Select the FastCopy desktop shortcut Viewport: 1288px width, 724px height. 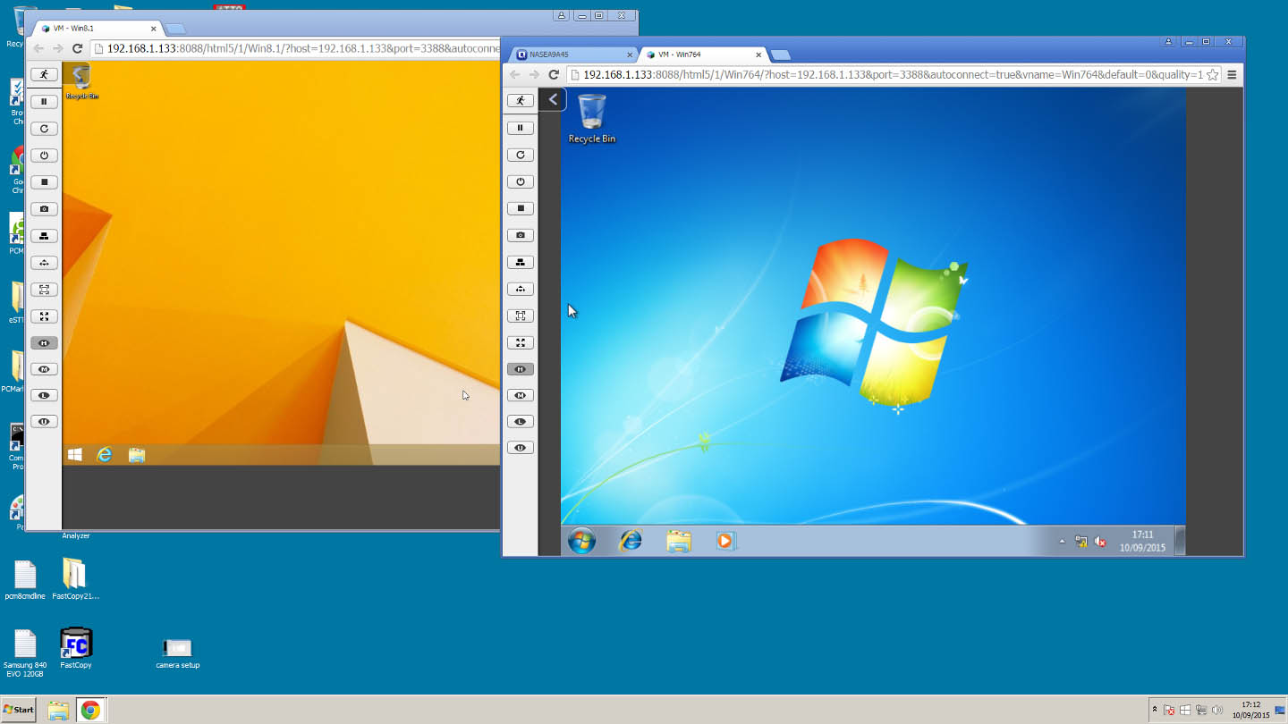tap(76, 649)
